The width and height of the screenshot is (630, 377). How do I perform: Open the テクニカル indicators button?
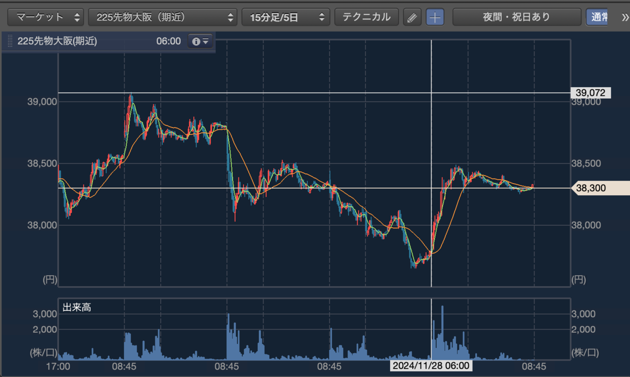click(366, 17)
